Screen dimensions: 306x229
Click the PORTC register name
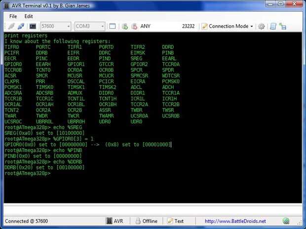(43, 47)
